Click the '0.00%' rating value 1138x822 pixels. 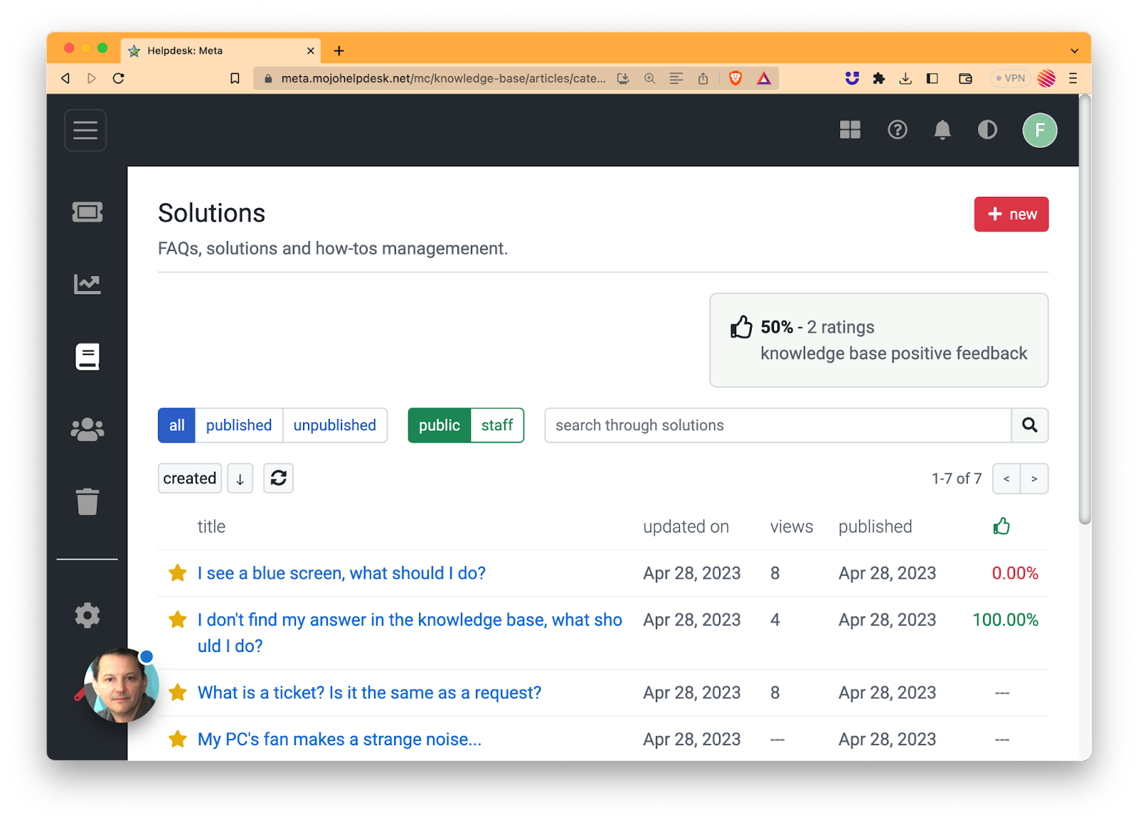(1015, 573)
